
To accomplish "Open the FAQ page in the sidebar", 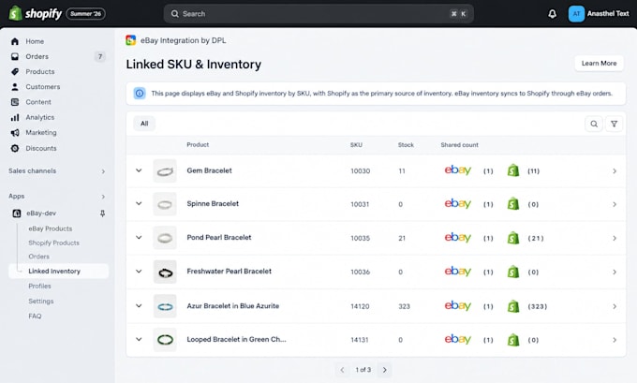I will pyautogui.click(x=35, y=316).
